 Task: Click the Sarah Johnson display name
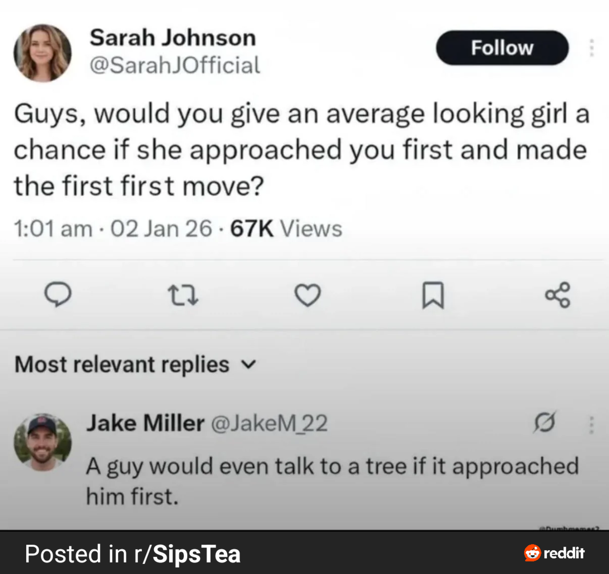(173, 38)
